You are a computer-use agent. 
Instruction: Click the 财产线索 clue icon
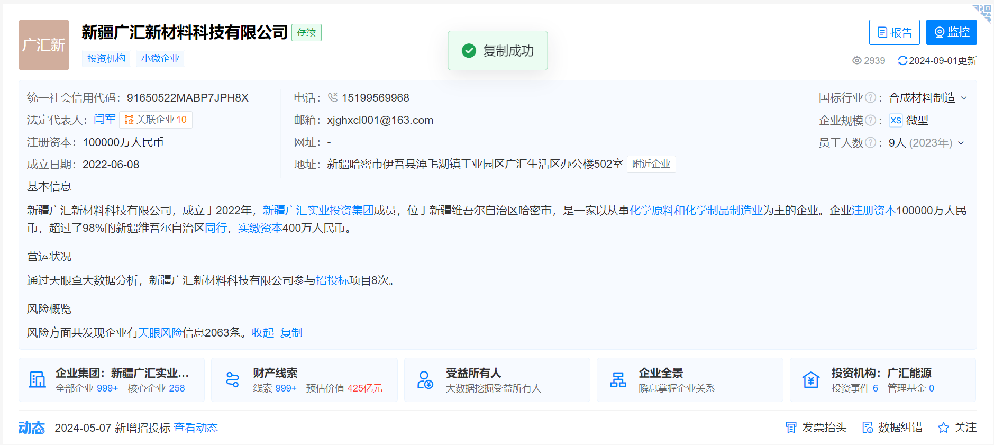[233, 380]
